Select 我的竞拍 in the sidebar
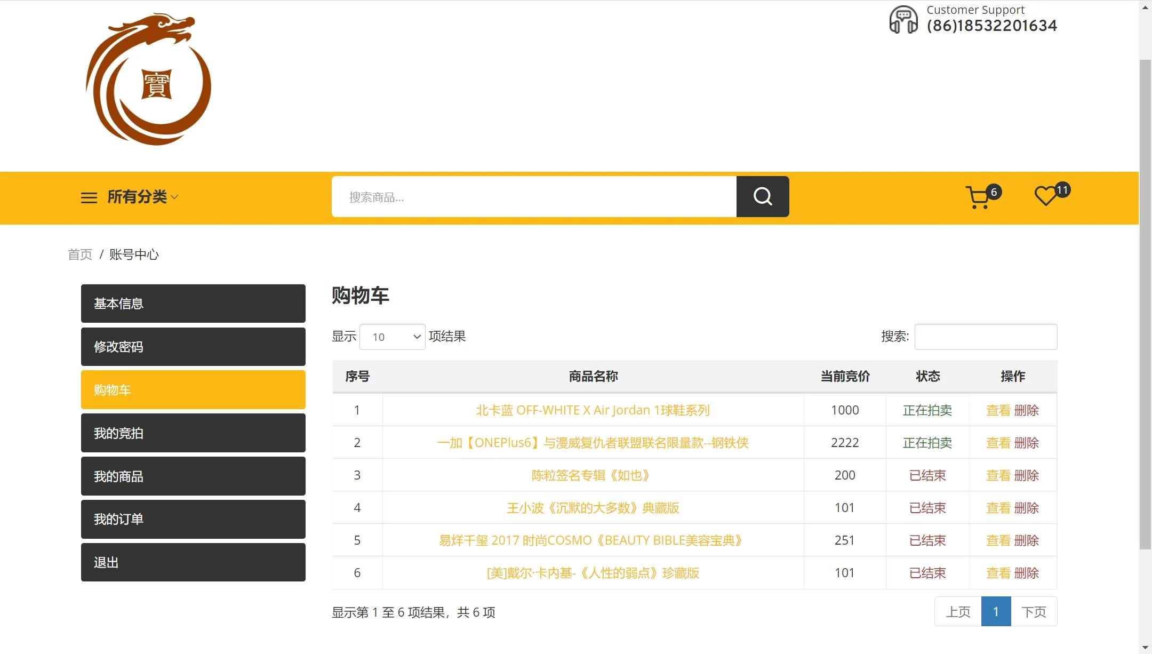The width and height of the screenshot is (1152, 654). tap(193, 433)
